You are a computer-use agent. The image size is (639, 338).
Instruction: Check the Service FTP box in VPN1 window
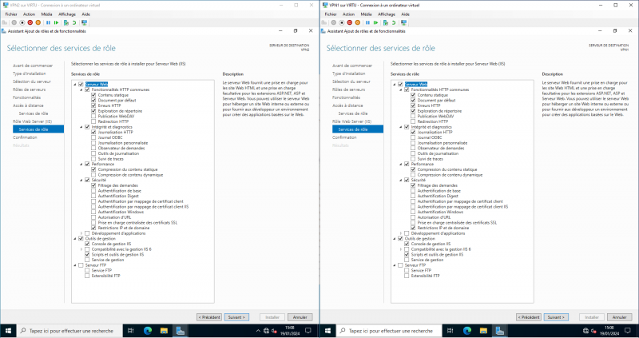pos(407,270)
